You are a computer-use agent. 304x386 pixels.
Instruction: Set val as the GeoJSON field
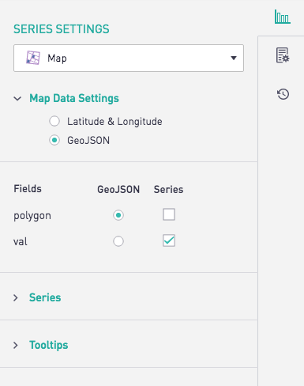coord(118,241)
